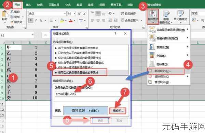Choose Manage Rules (管理规则)
The width and height of the screenshot is (205, 133).
[169, 82]
